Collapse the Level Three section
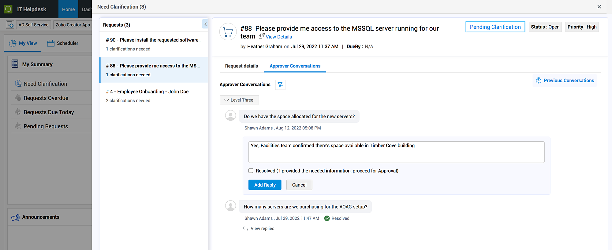 227,100
